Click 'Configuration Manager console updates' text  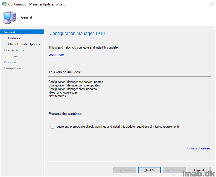[74, 85]
